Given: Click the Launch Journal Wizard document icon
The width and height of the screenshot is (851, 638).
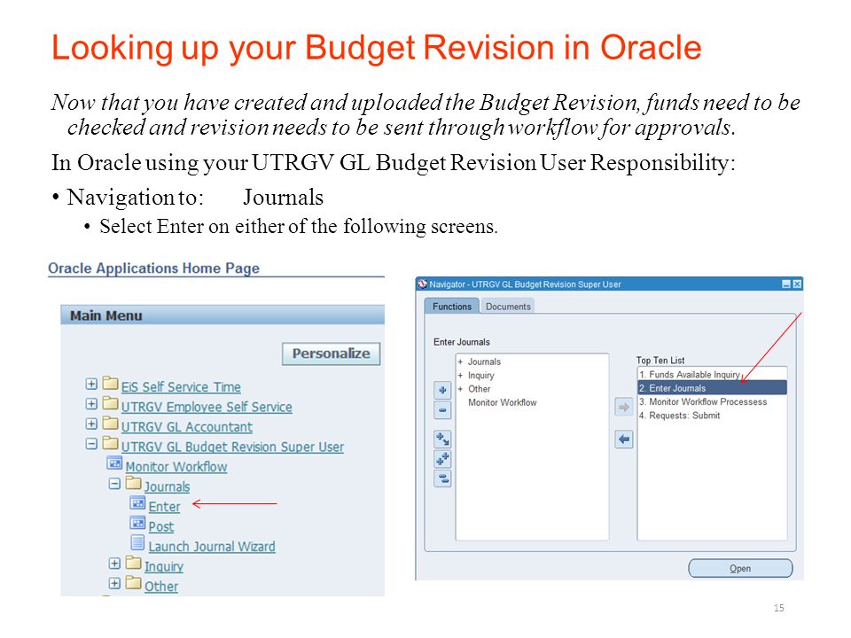Looking at the screenshot, I should pos(137,542).
